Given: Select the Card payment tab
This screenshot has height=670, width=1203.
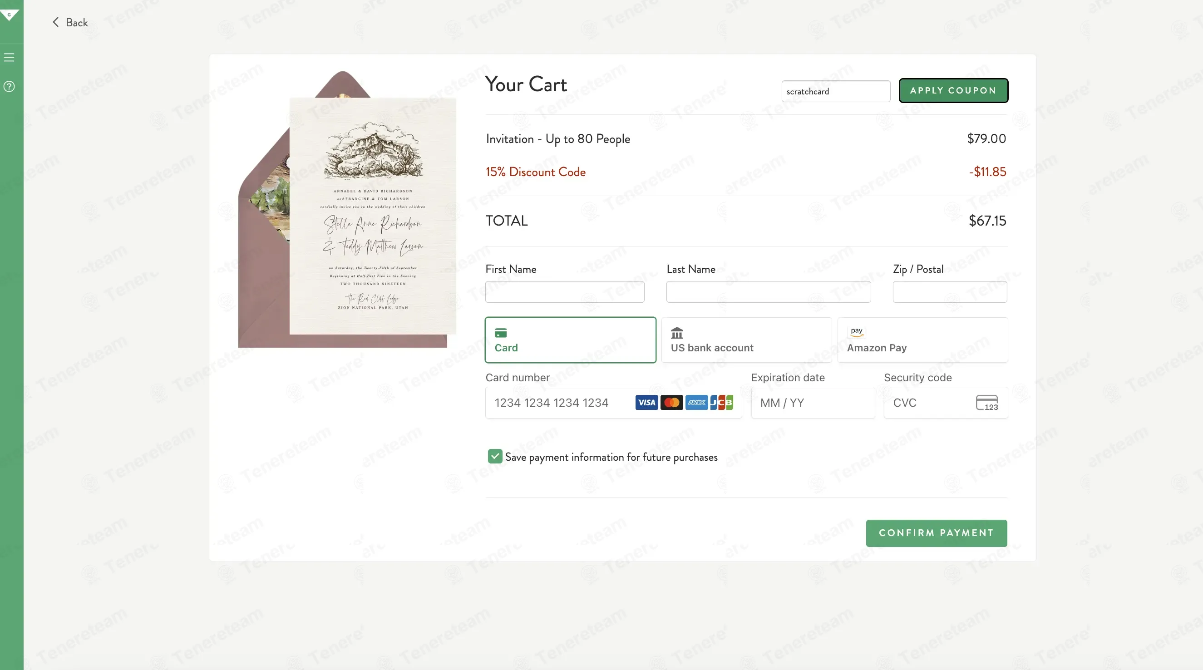Looking at the screenshot, I should point(570,340).
